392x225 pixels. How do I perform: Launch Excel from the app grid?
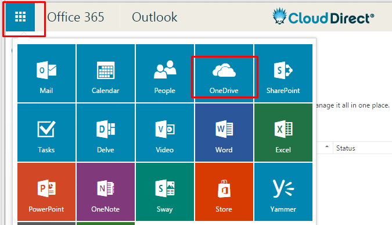[x=283, y=133]
